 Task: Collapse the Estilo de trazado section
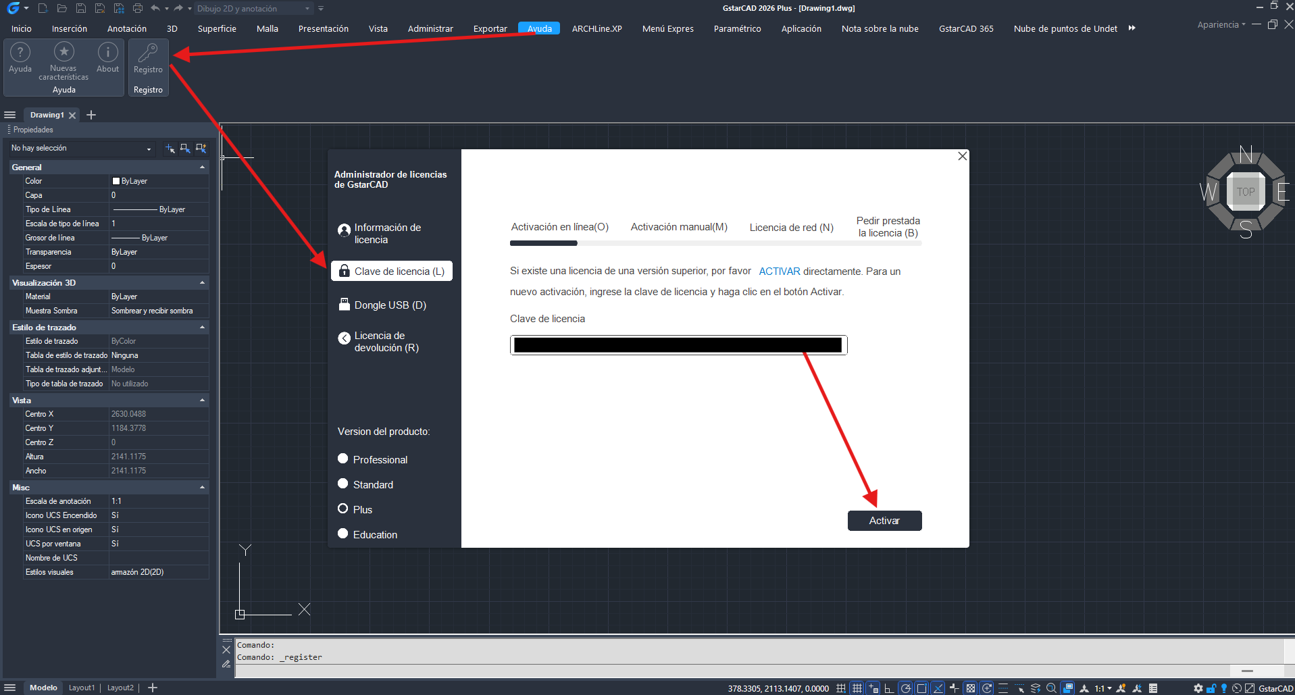[202, 328]
